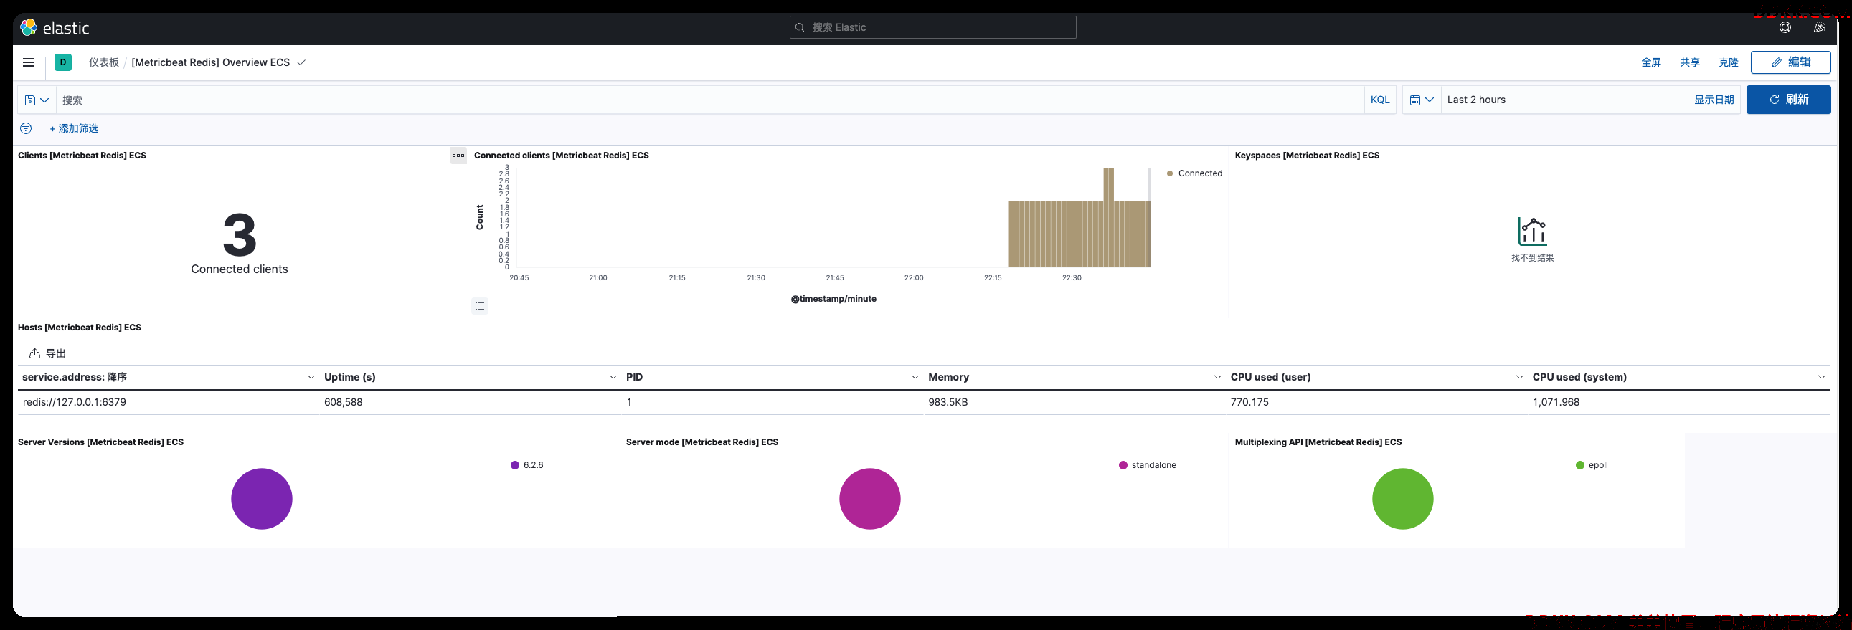The width and height of the screenshot is (1852, 630).
Task: Click the 608,588 uptime value
Action: pyautogui.click(x=343, y=402)
